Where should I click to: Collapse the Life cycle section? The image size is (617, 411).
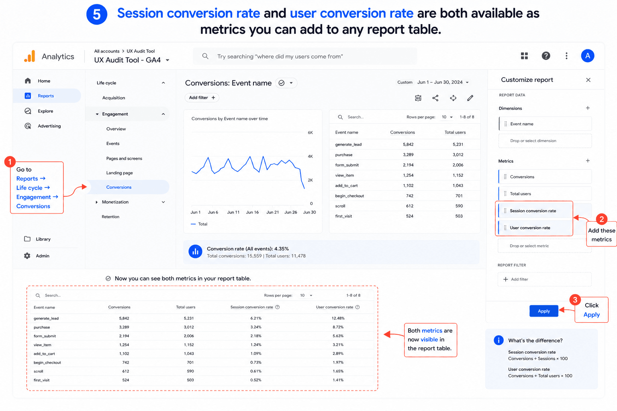163,83
